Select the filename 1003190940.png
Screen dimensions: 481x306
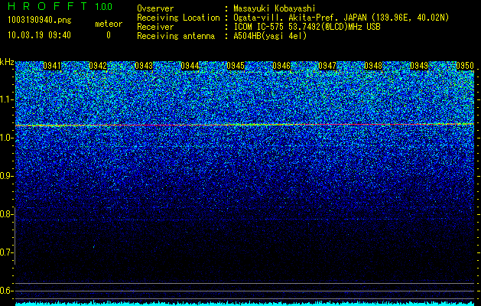click(40, 20)
